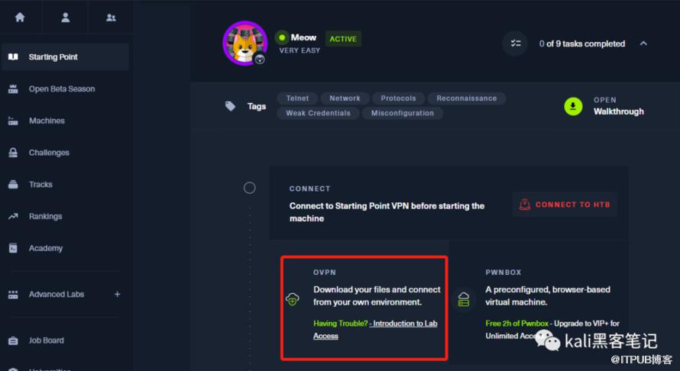Click the tag icon beside Tags
Screen dimensions: 680x371
click(230, 106)
